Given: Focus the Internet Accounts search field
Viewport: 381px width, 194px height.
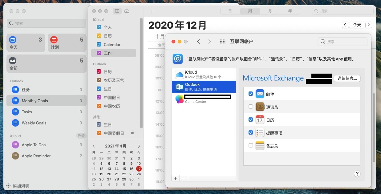Looking at the screenshot, I should coord(342,42).
